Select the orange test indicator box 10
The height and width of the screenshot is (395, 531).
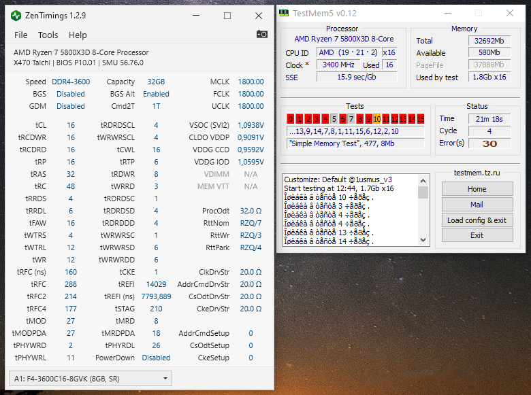coord(377,119)
